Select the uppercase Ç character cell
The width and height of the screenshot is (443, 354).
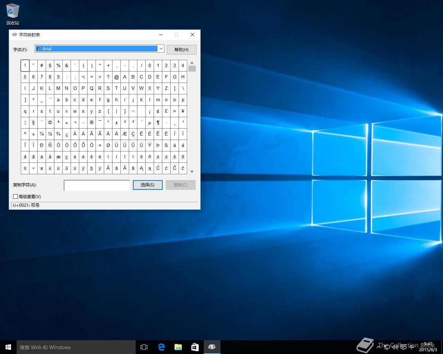tap(133, 134)
